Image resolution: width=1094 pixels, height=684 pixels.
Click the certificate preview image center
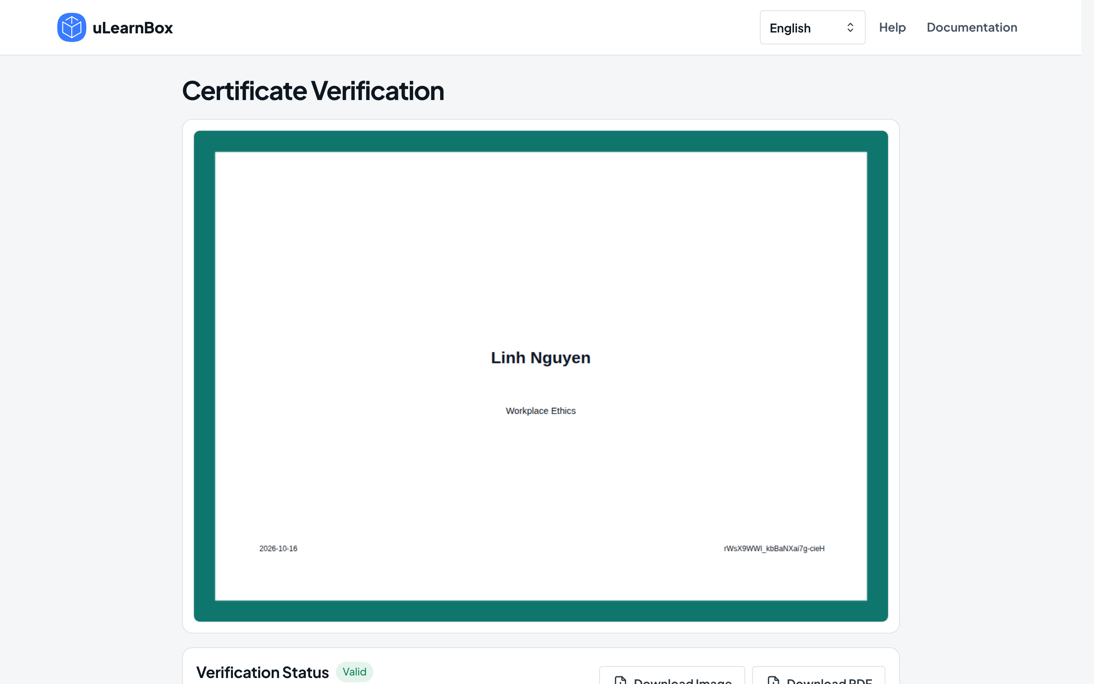(541, 376)
